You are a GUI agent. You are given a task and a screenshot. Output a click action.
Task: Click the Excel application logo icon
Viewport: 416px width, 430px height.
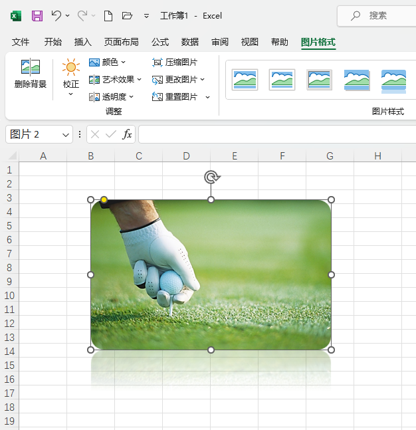(16, 16)
